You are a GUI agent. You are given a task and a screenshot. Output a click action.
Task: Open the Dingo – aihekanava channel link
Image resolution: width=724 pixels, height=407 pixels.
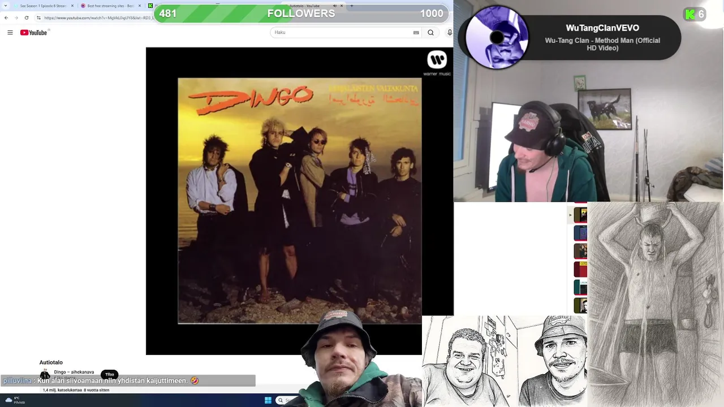pyautogui.click(x=74, y=372)
